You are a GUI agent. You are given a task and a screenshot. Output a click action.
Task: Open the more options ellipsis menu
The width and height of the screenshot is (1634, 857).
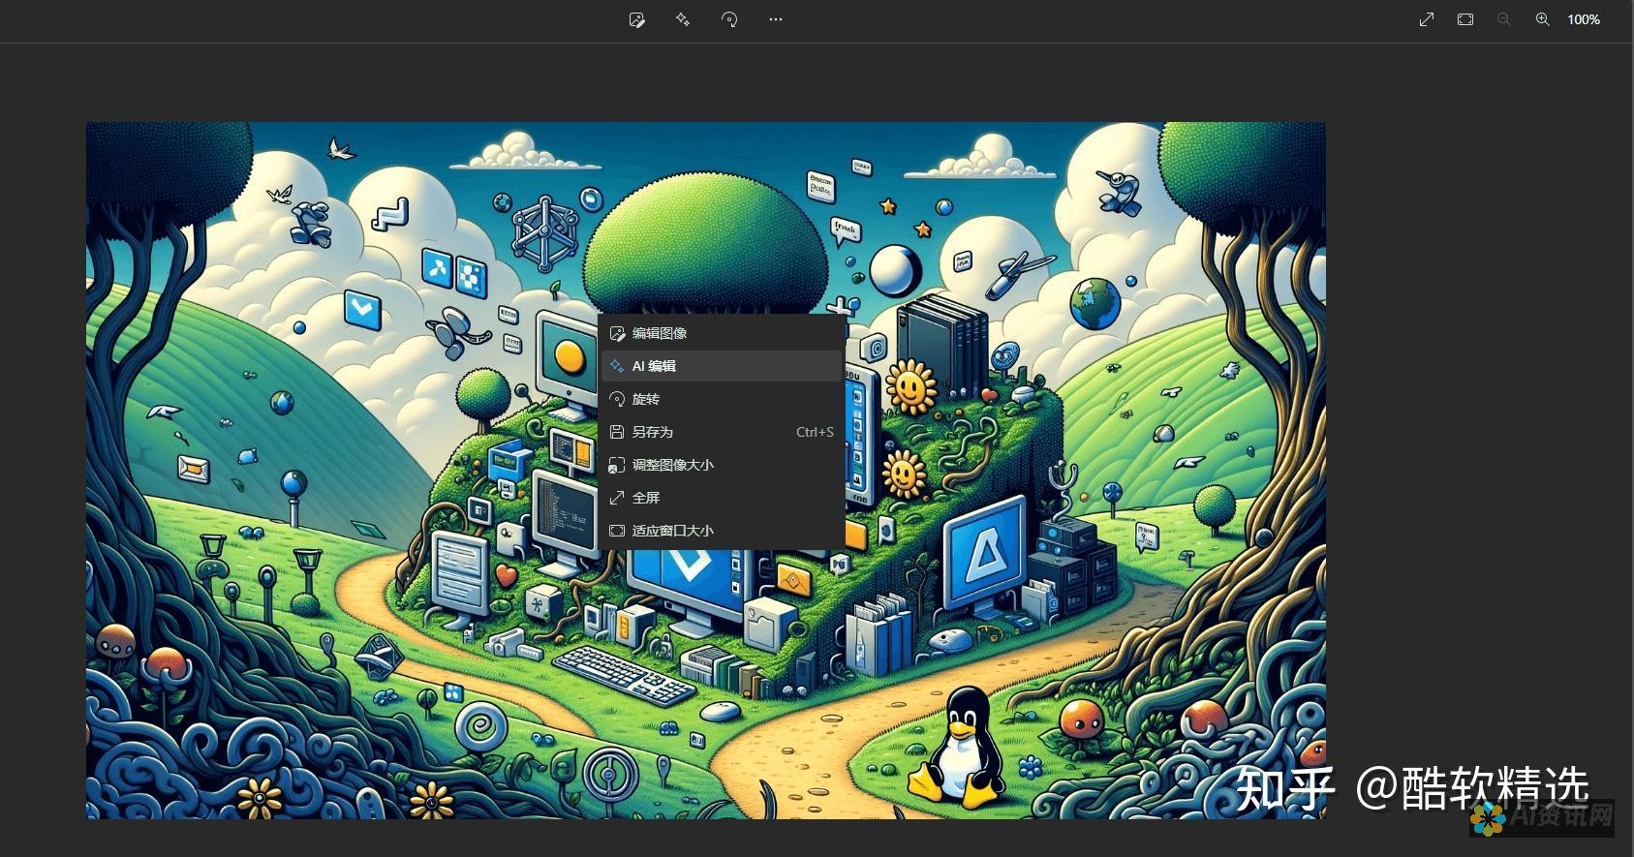pyautogui.click(x=776, y=19)
